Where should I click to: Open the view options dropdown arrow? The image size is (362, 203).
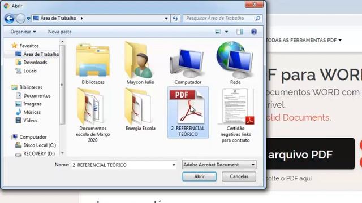pyautogui.click(x=226, y=32)
